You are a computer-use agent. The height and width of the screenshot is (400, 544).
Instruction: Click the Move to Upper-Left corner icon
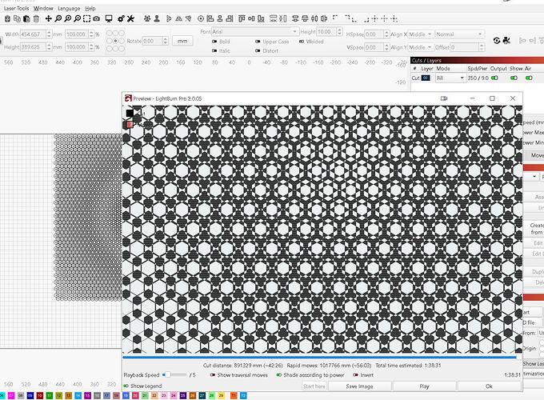click(335, 18)
